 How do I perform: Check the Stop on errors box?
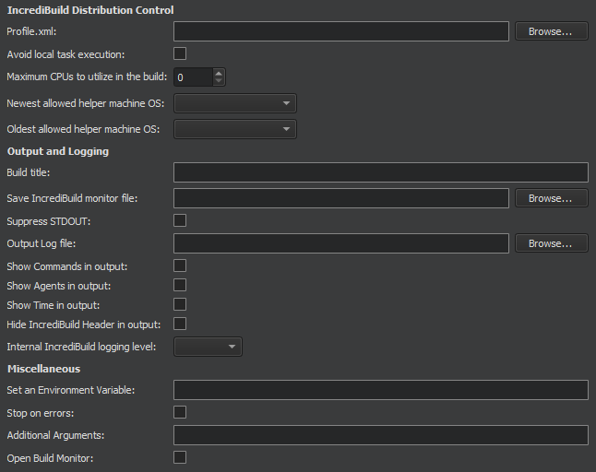click(x=180, y=412)
